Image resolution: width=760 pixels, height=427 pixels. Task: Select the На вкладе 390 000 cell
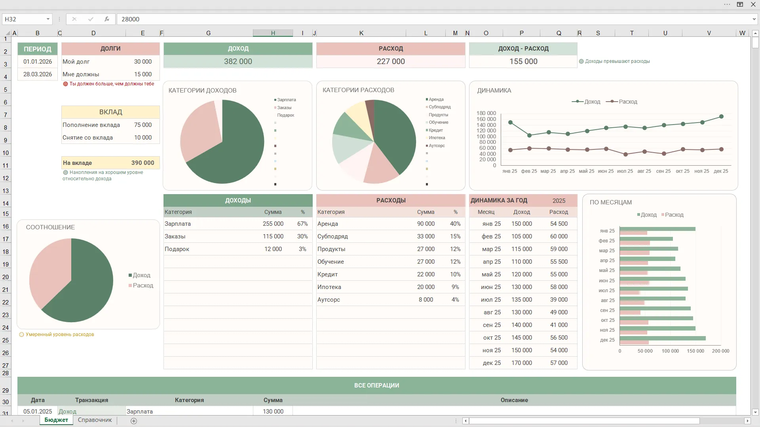coord(143,163)
